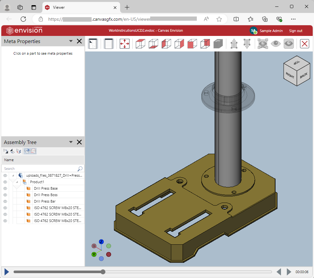The height and width of the screenshot is (278, 314).
Task: Step to the next frame with right arrow
Action: 289,272
